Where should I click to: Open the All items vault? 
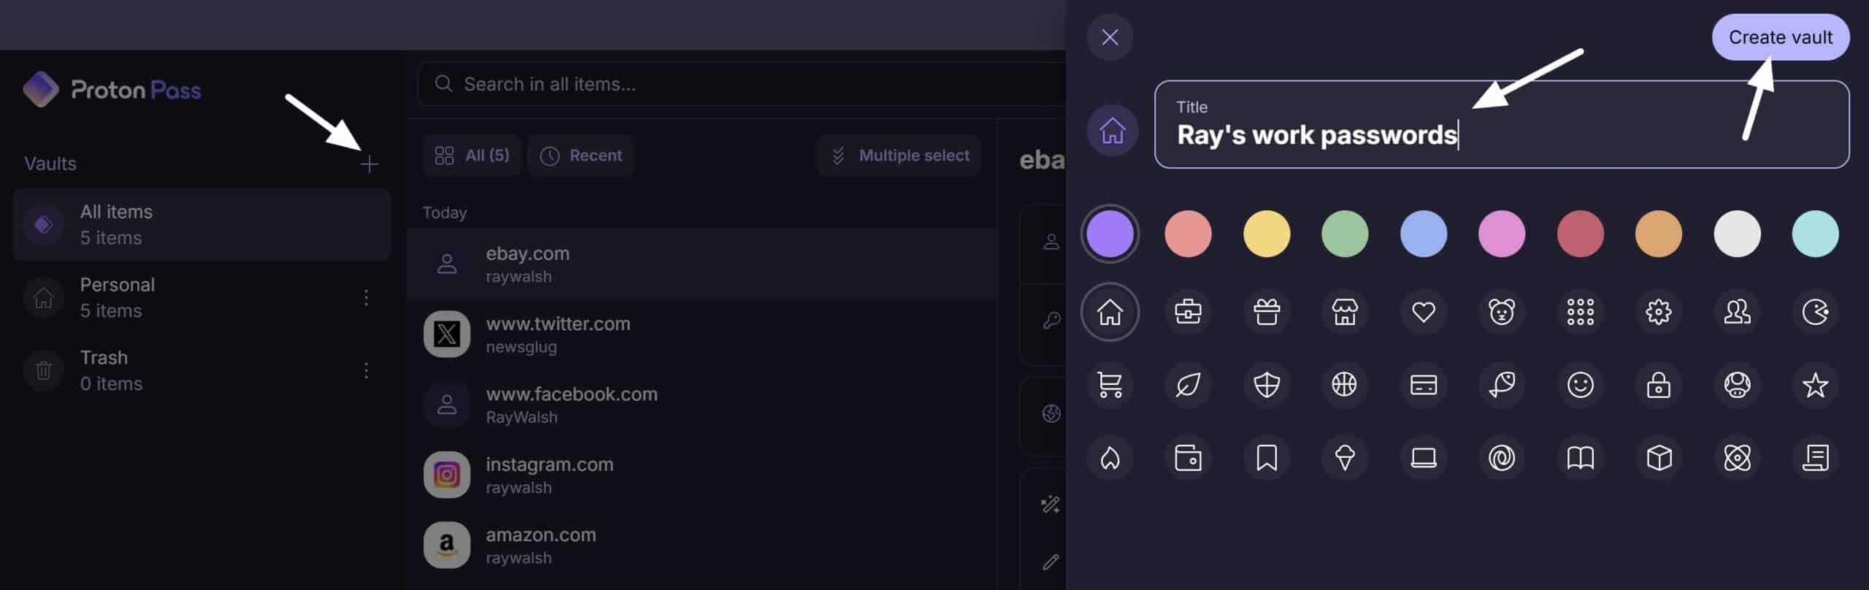[202, 225]
